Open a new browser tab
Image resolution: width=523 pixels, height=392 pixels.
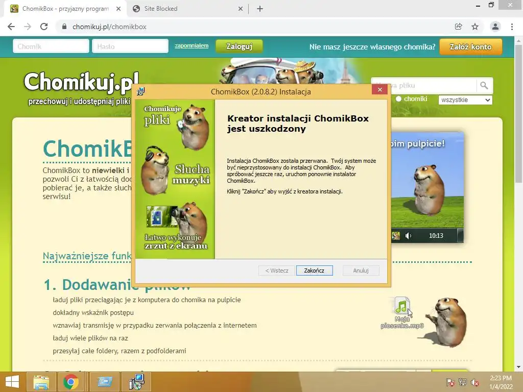pyautogui.click(x=260, y=9)
